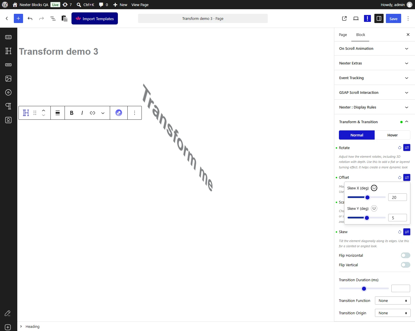The image size is (415, 331).
Task: Click the Import Templates button
Action: click(95, 18)
